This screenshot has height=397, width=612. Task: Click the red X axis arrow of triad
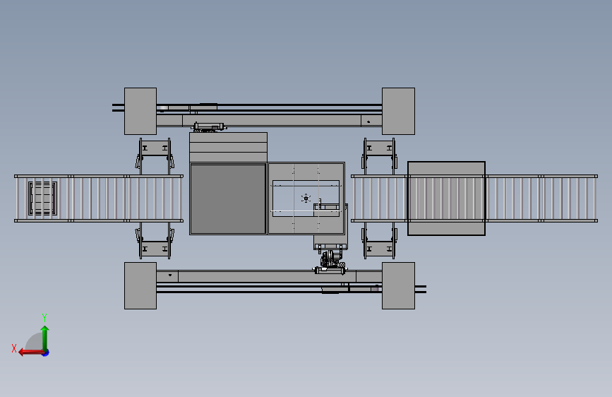[31, 352]
